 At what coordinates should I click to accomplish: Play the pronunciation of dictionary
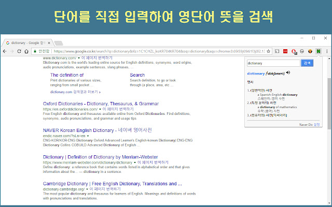(288, 72)
